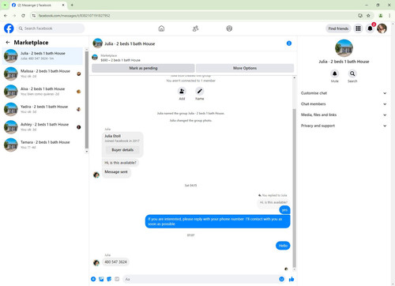Bookmark this page with star icon
Image resolution: width=395 pixels, height=286 pixels.
point(368,16)
